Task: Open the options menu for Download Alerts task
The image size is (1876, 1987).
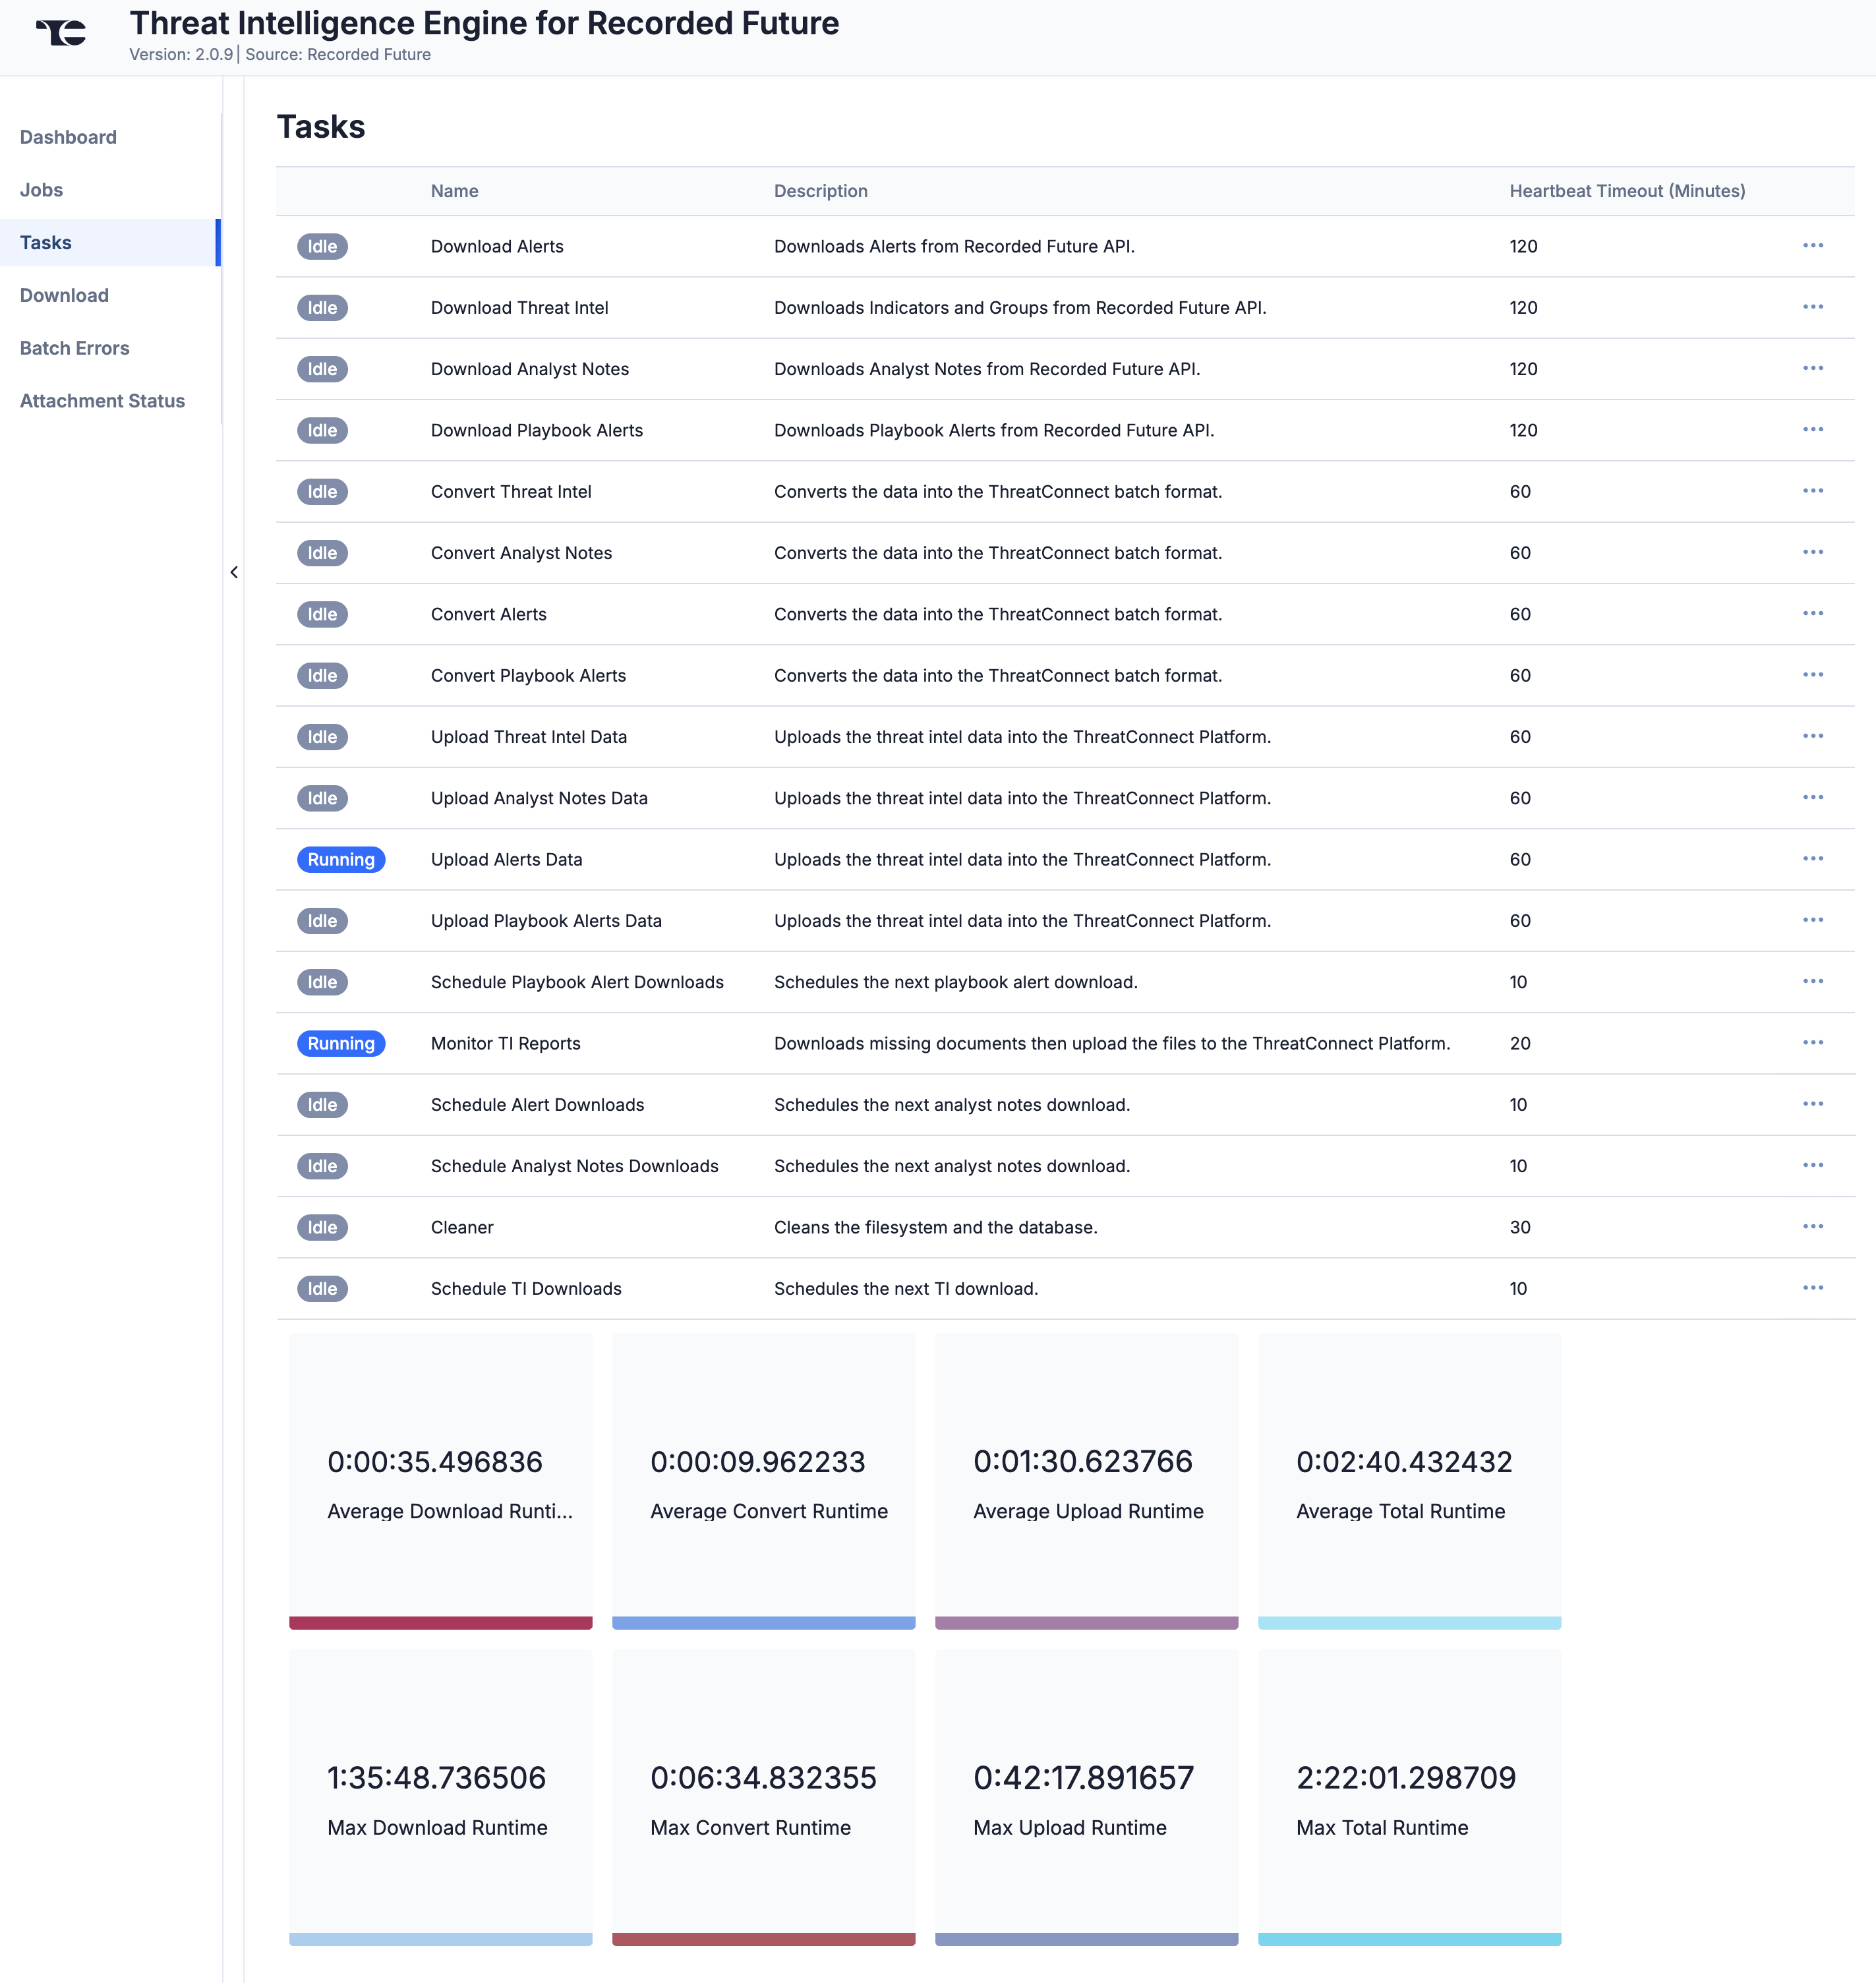Action: 1813,245
